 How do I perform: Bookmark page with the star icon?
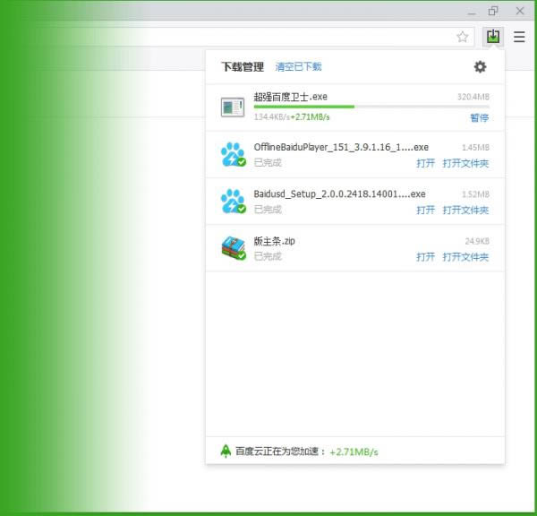pyautogui.click(x=463, y=37)
